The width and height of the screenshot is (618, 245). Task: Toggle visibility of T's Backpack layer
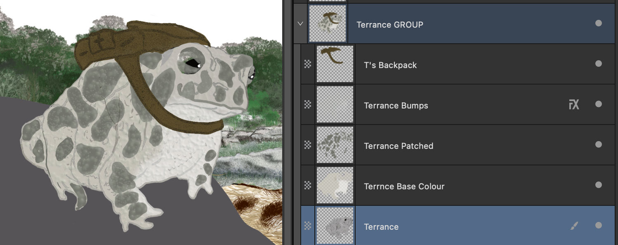point(599,64)
